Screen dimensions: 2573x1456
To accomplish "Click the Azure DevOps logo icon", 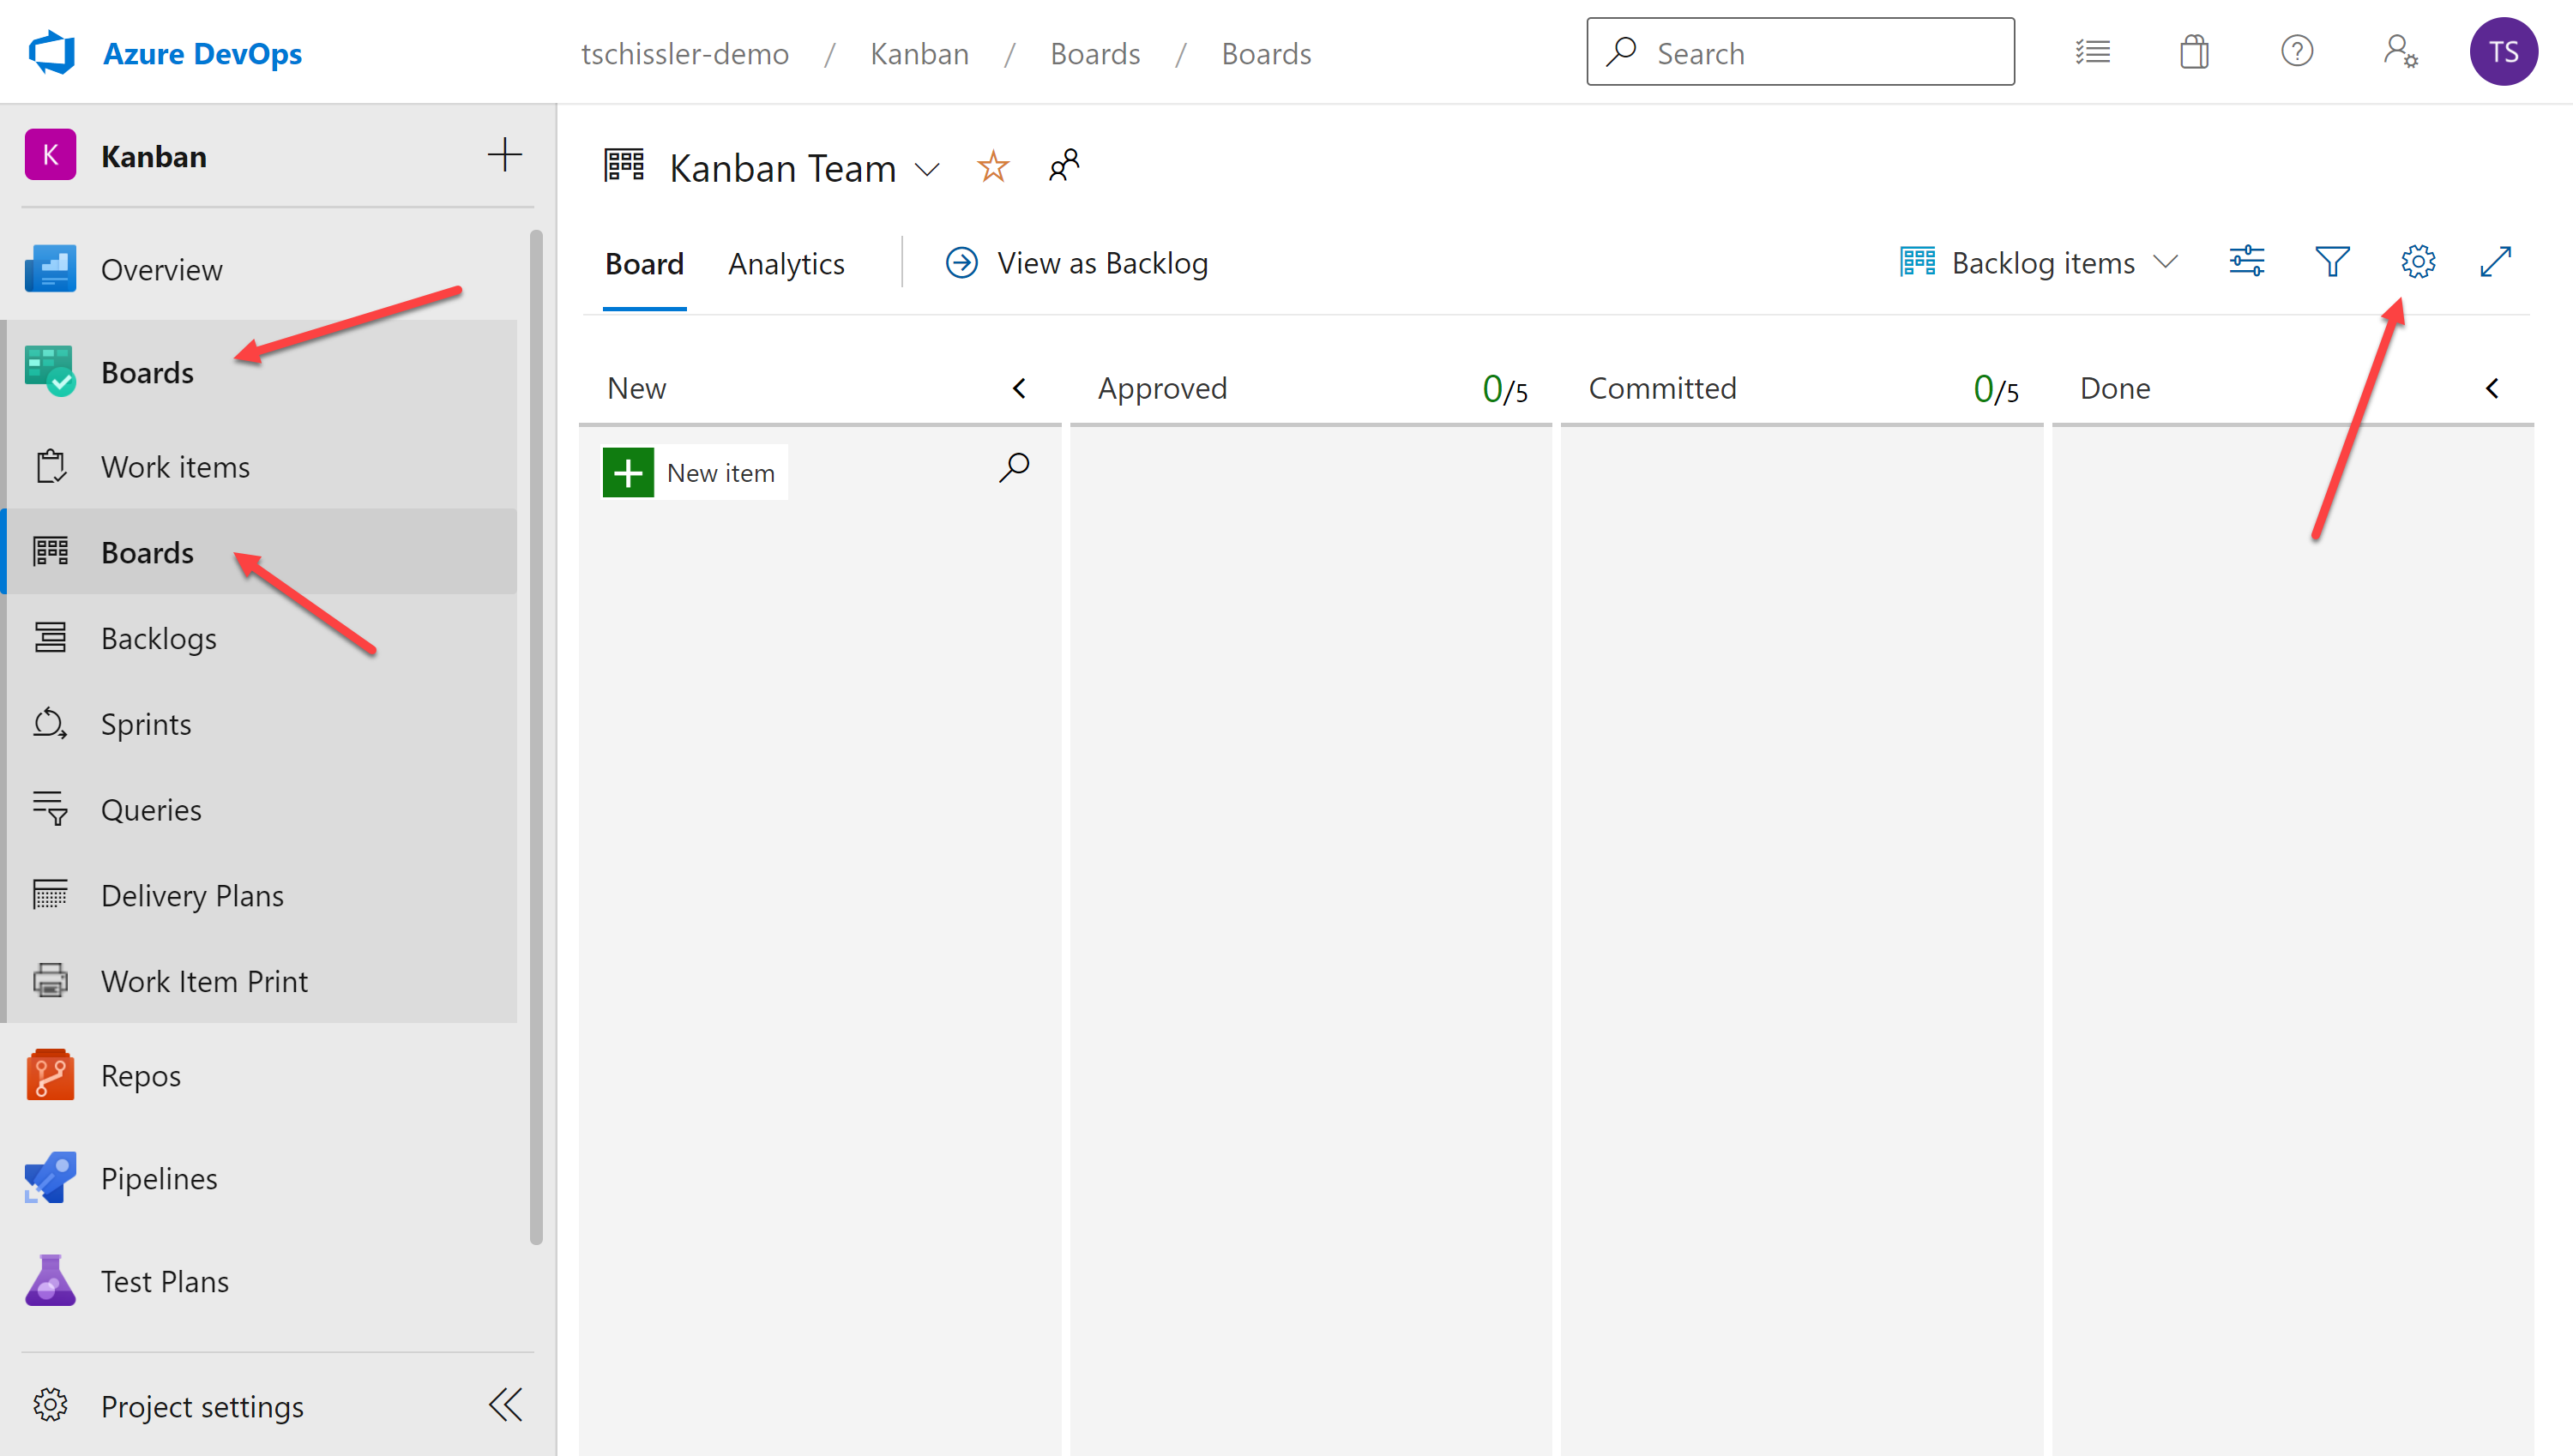I will coord(52,52).
